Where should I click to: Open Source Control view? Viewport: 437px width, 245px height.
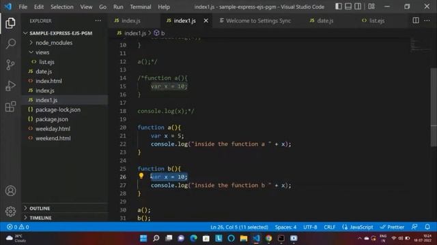coord(10,65)
